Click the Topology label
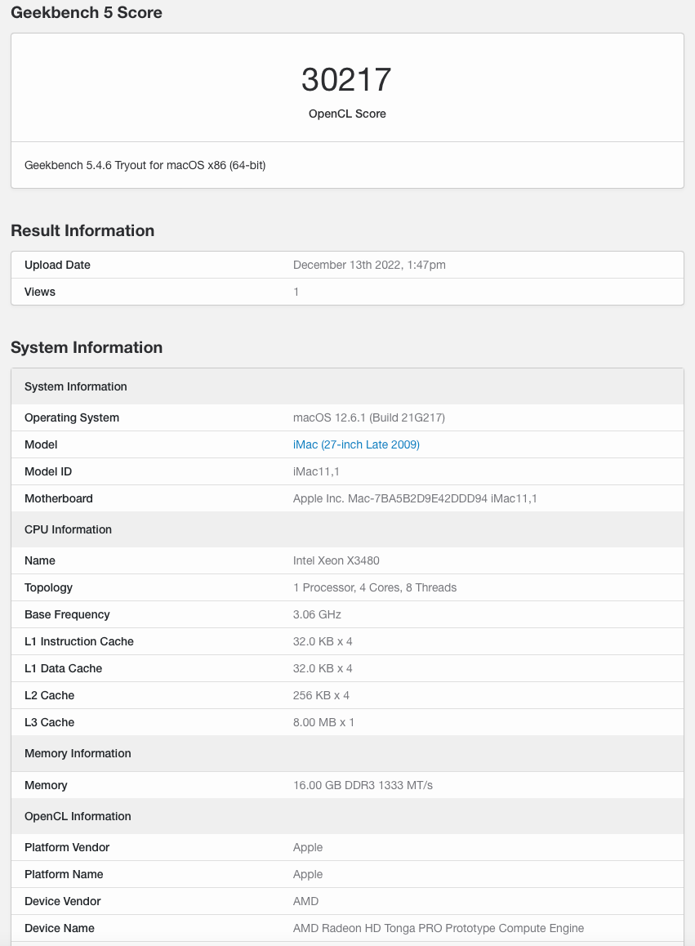Image resolution: width=695 pixels, height=946 pixels. coord(48,587)
